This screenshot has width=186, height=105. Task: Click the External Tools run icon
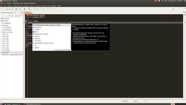point(29,9)
